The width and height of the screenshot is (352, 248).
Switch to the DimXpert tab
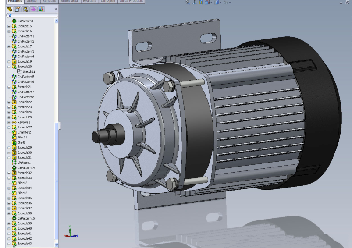coord(108,1)
